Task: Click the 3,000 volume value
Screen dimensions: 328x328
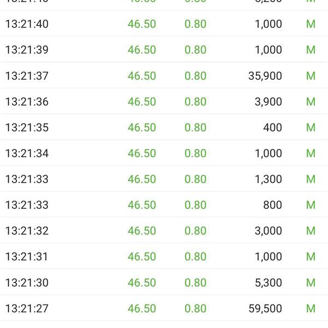Action: click(x=268, y=231)
